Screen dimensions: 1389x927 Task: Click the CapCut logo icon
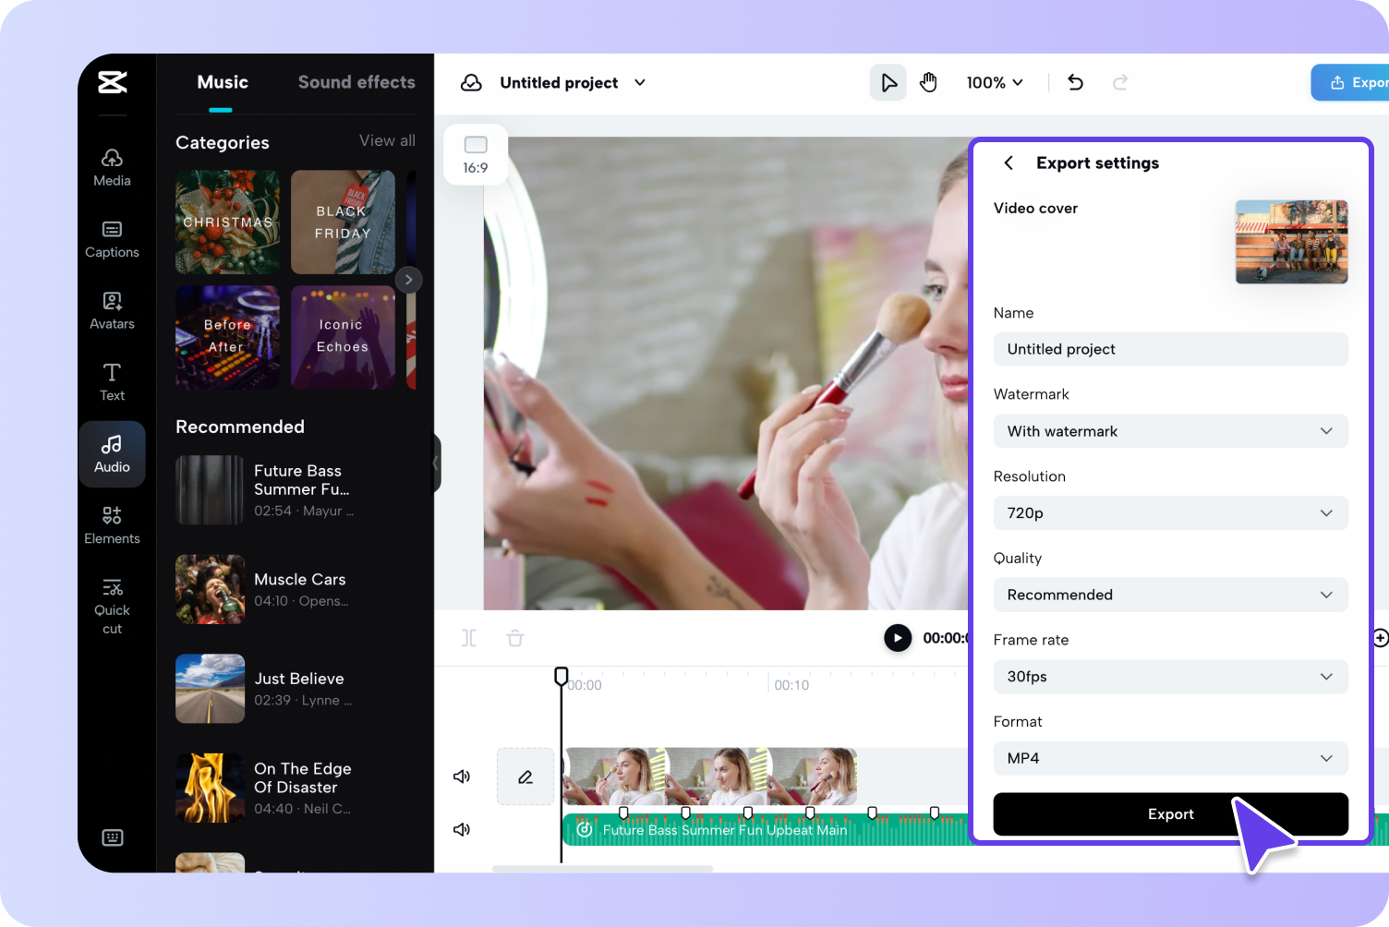pos(113,82)
